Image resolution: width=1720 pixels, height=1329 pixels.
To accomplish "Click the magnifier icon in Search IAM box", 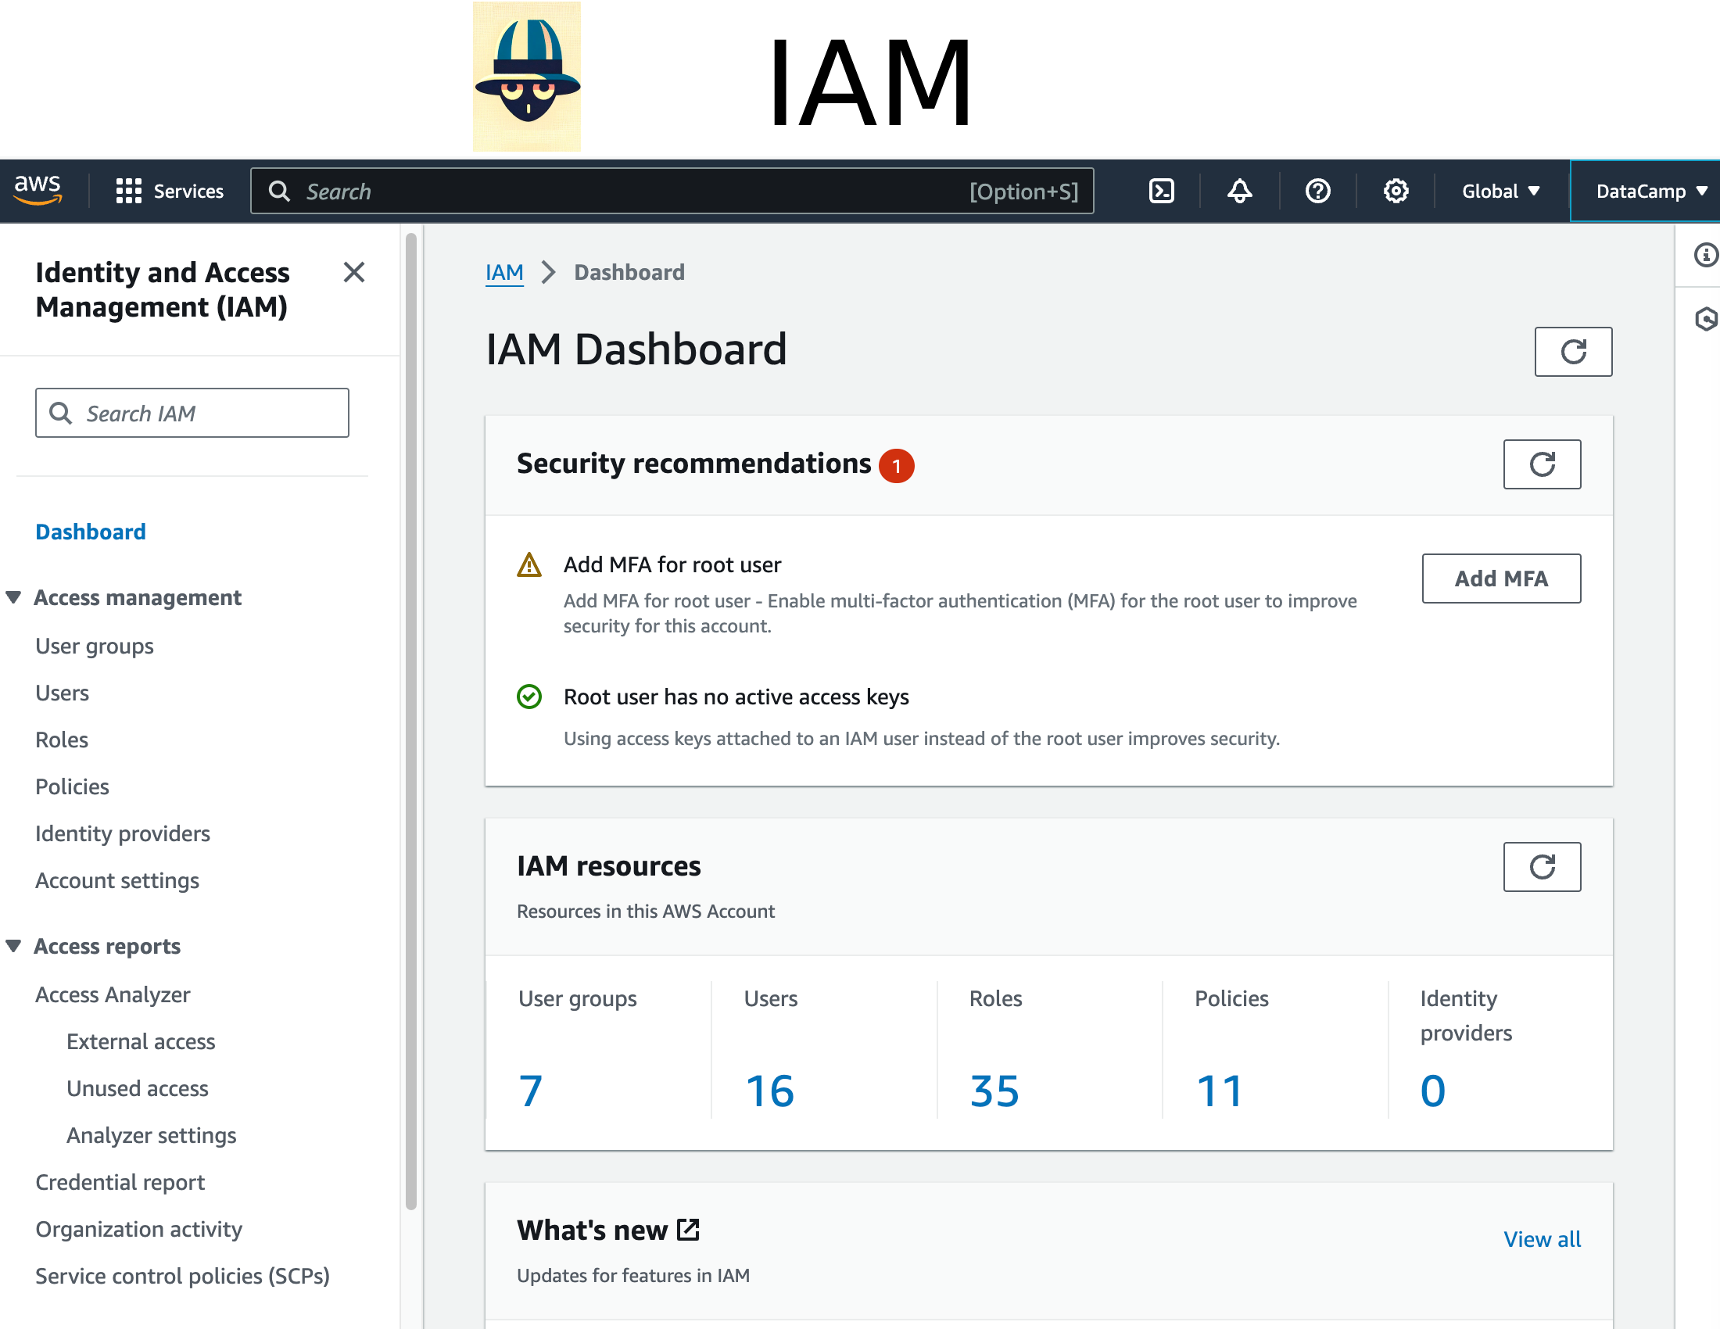I will click(x=61, y=413).
